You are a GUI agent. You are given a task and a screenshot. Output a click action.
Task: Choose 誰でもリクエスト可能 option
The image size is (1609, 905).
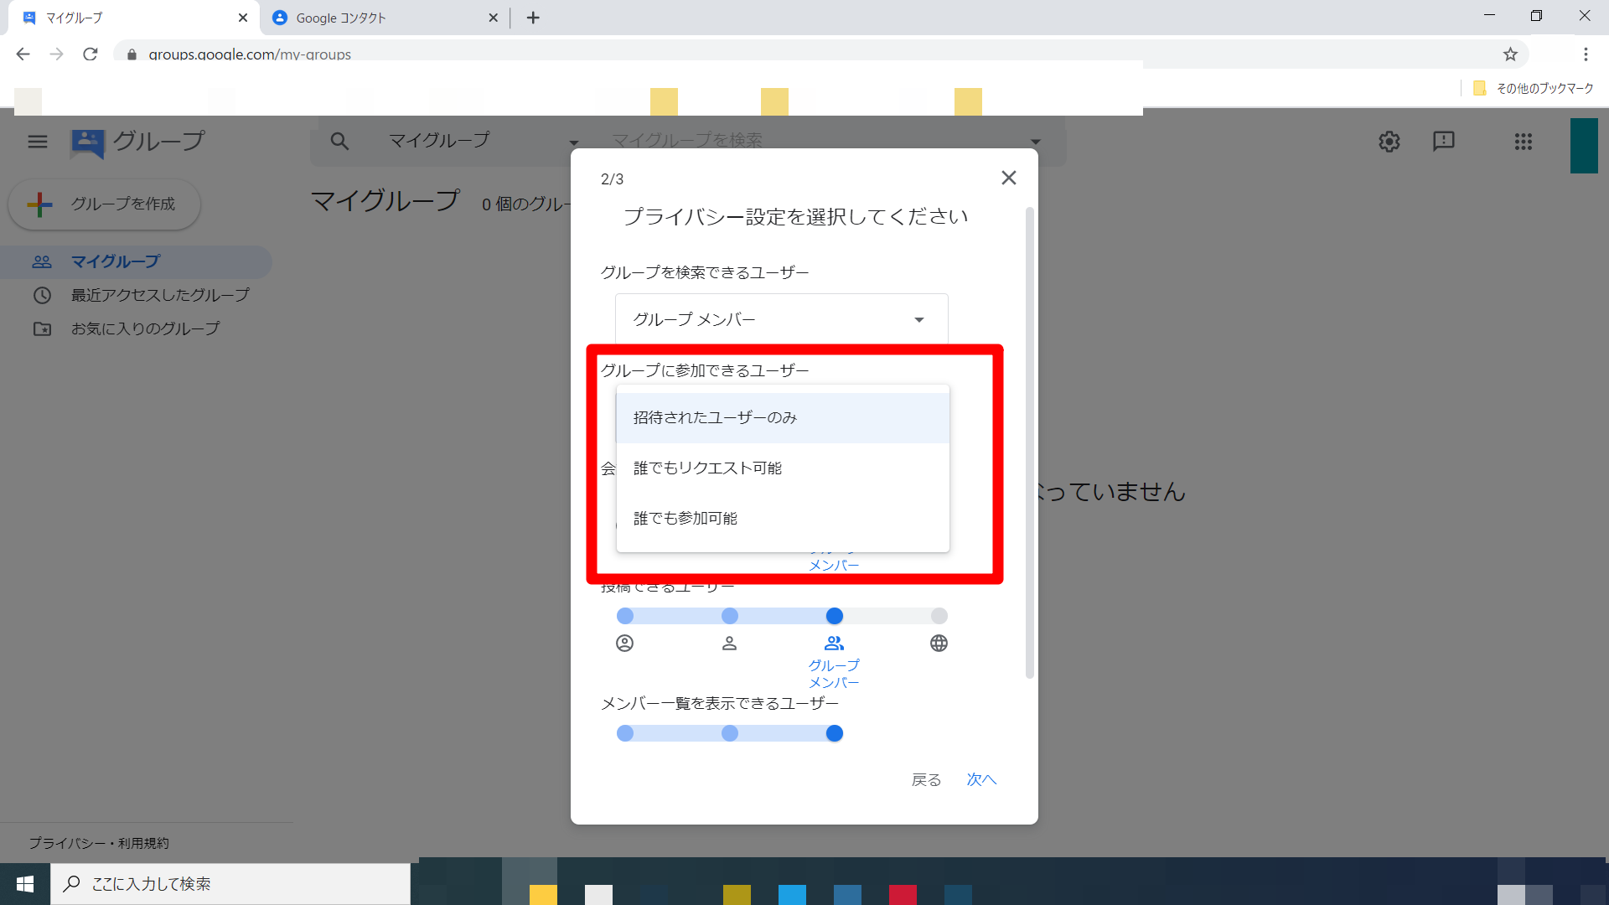click(x=783, y=468)
